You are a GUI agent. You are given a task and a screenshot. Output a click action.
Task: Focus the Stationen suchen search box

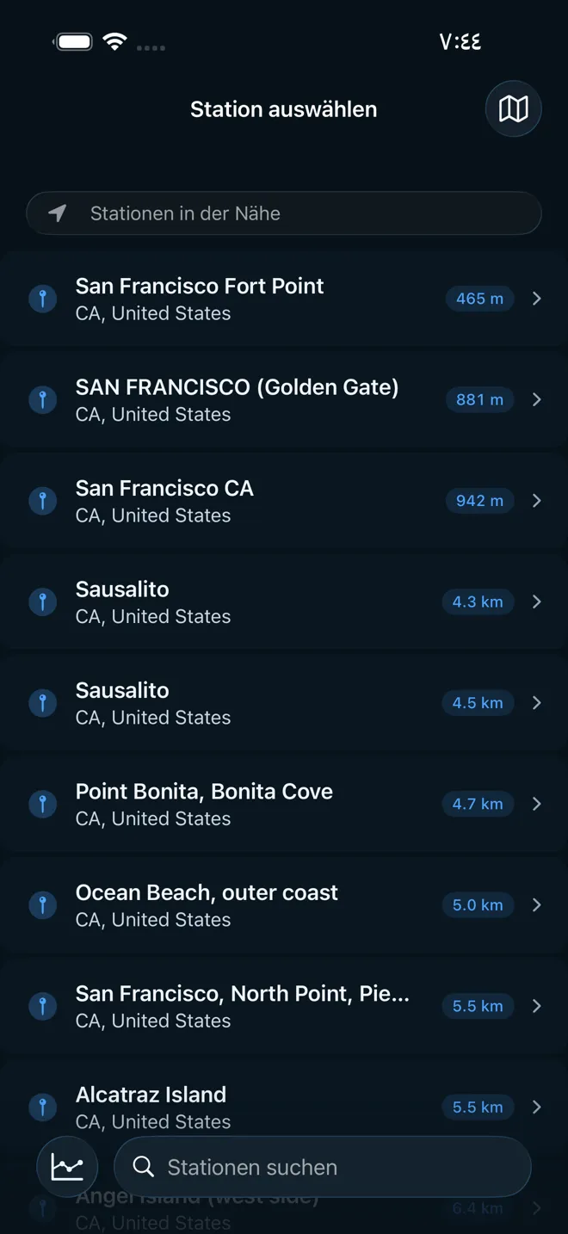point(336,1167)
